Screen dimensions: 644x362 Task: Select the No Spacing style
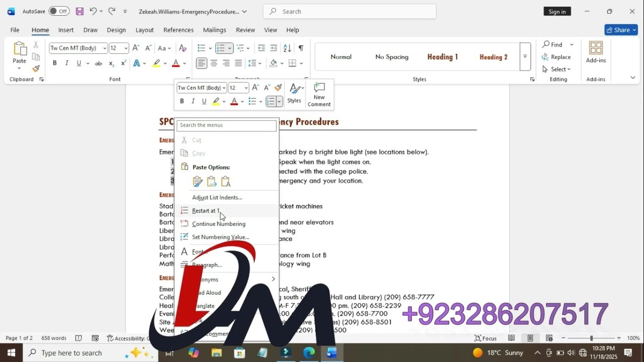coord(392,57)
